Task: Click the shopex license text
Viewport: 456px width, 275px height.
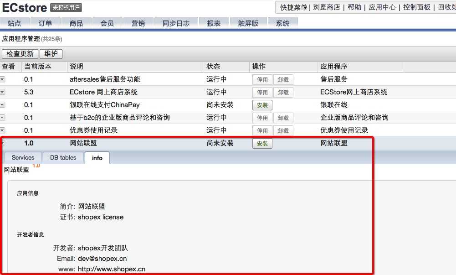Action: [101, 217]
